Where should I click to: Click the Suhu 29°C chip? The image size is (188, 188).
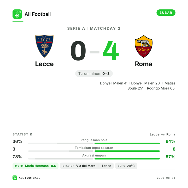tap(126, 166)
